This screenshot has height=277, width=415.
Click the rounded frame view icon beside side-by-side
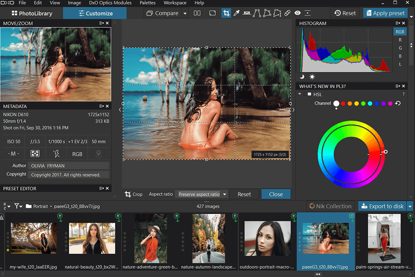(212, 13)
